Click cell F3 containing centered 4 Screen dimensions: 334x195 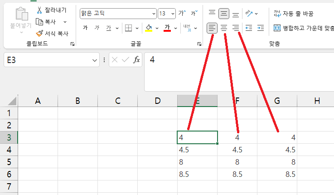click(x=237, y=137)
